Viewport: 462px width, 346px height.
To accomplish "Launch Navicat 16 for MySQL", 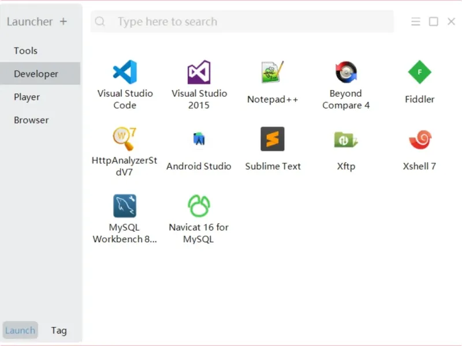I will pos(199,206).
